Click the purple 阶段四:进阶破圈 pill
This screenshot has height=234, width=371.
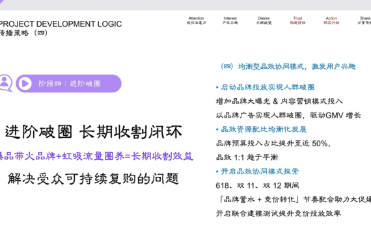(x=68, y=83)
